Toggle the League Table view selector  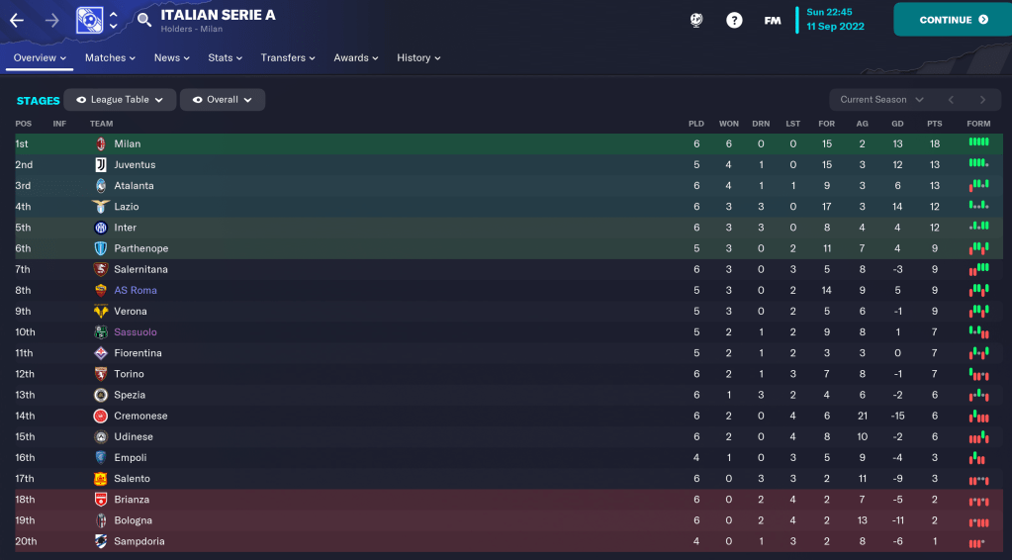click(121, 100)
